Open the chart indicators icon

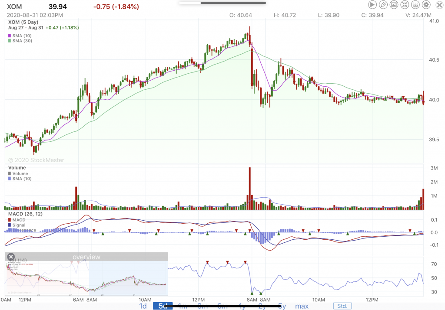coord(415,5)
